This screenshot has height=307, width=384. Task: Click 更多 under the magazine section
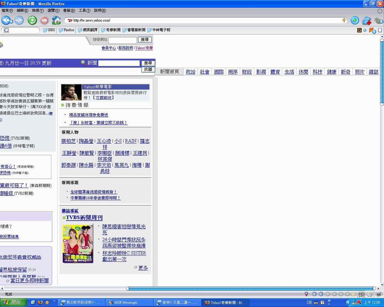[143, 268]
